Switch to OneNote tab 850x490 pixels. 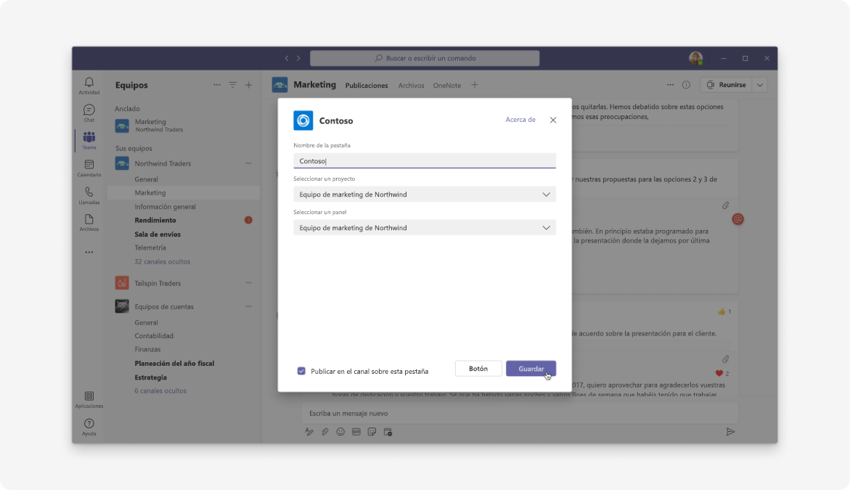[446, 85]
